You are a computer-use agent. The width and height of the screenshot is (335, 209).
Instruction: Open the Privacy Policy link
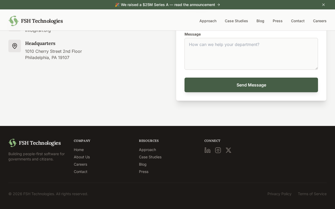coord(279,194)
